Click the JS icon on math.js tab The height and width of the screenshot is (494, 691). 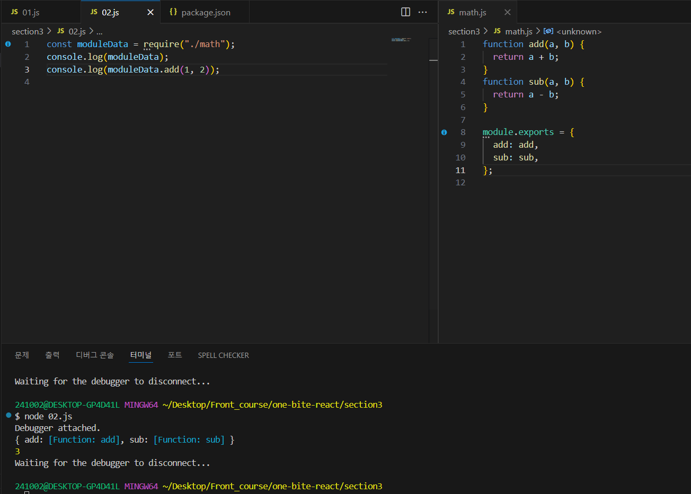pos(451,12)
